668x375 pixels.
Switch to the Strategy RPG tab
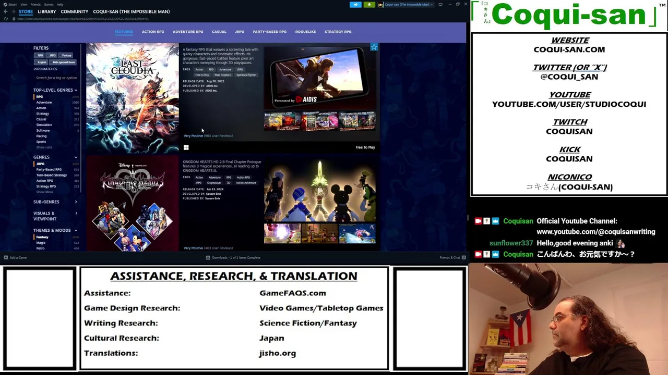click(338, 32)
